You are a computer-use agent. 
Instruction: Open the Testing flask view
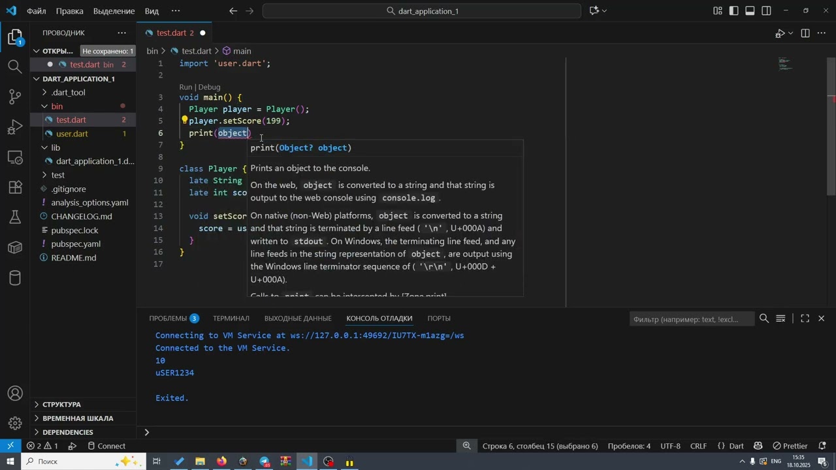[x=15, y=217]
